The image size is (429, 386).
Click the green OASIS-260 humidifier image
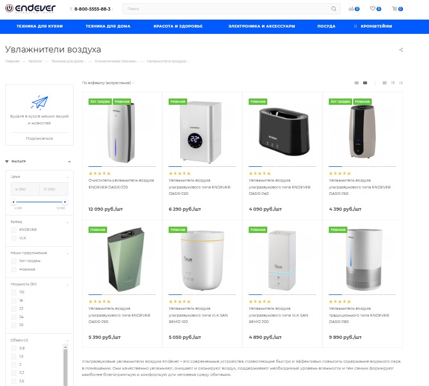[x=126, y=259]
